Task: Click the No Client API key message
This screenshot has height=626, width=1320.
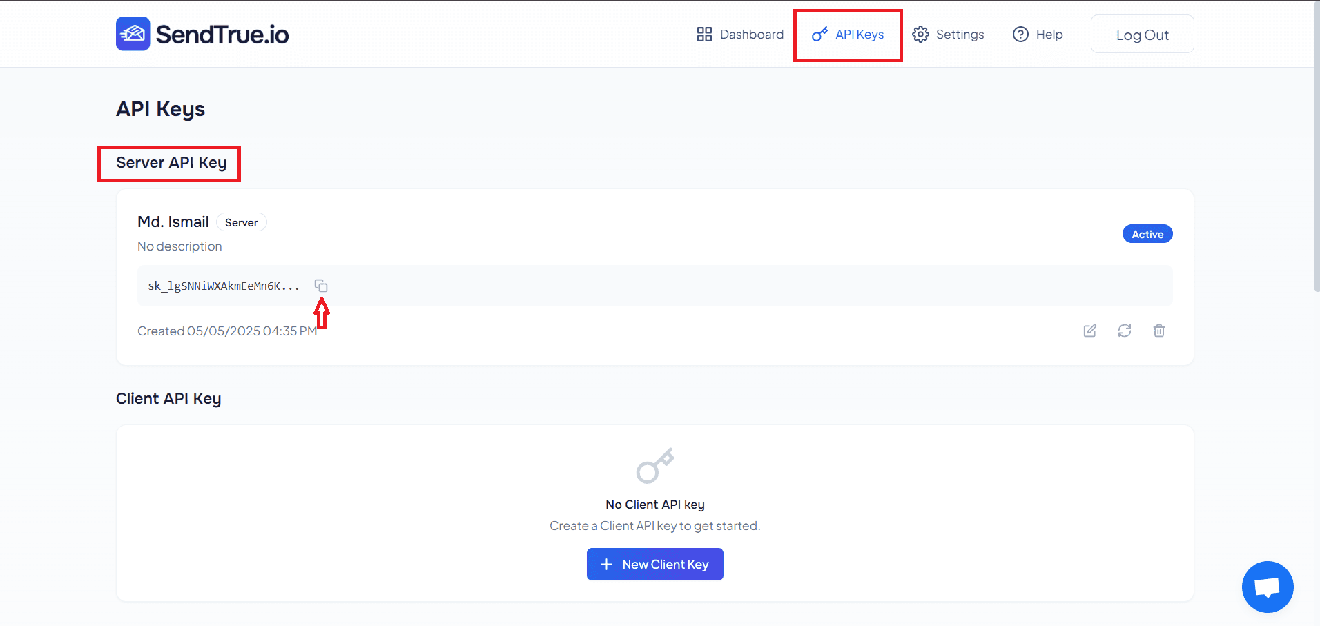Action: 654,505
